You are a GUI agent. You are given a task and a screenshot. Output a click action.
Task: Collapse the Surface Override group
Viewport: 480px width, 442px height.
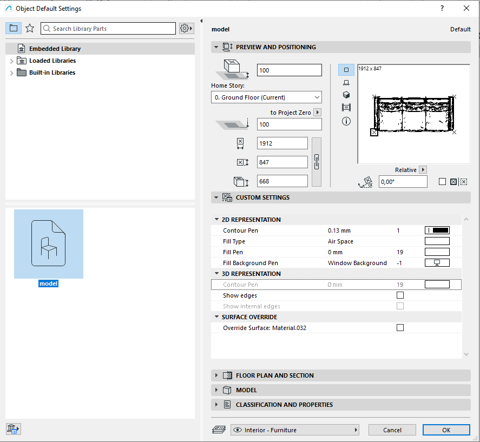coord(216,317)
